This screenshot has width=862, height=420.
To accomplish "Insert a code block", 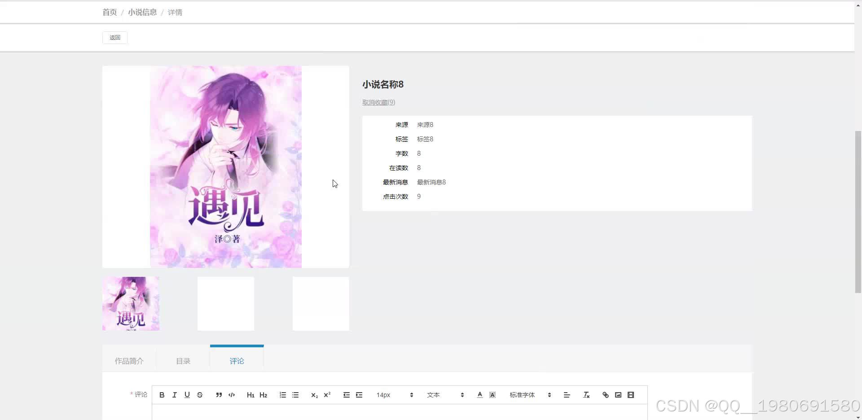I will [232, 395].
